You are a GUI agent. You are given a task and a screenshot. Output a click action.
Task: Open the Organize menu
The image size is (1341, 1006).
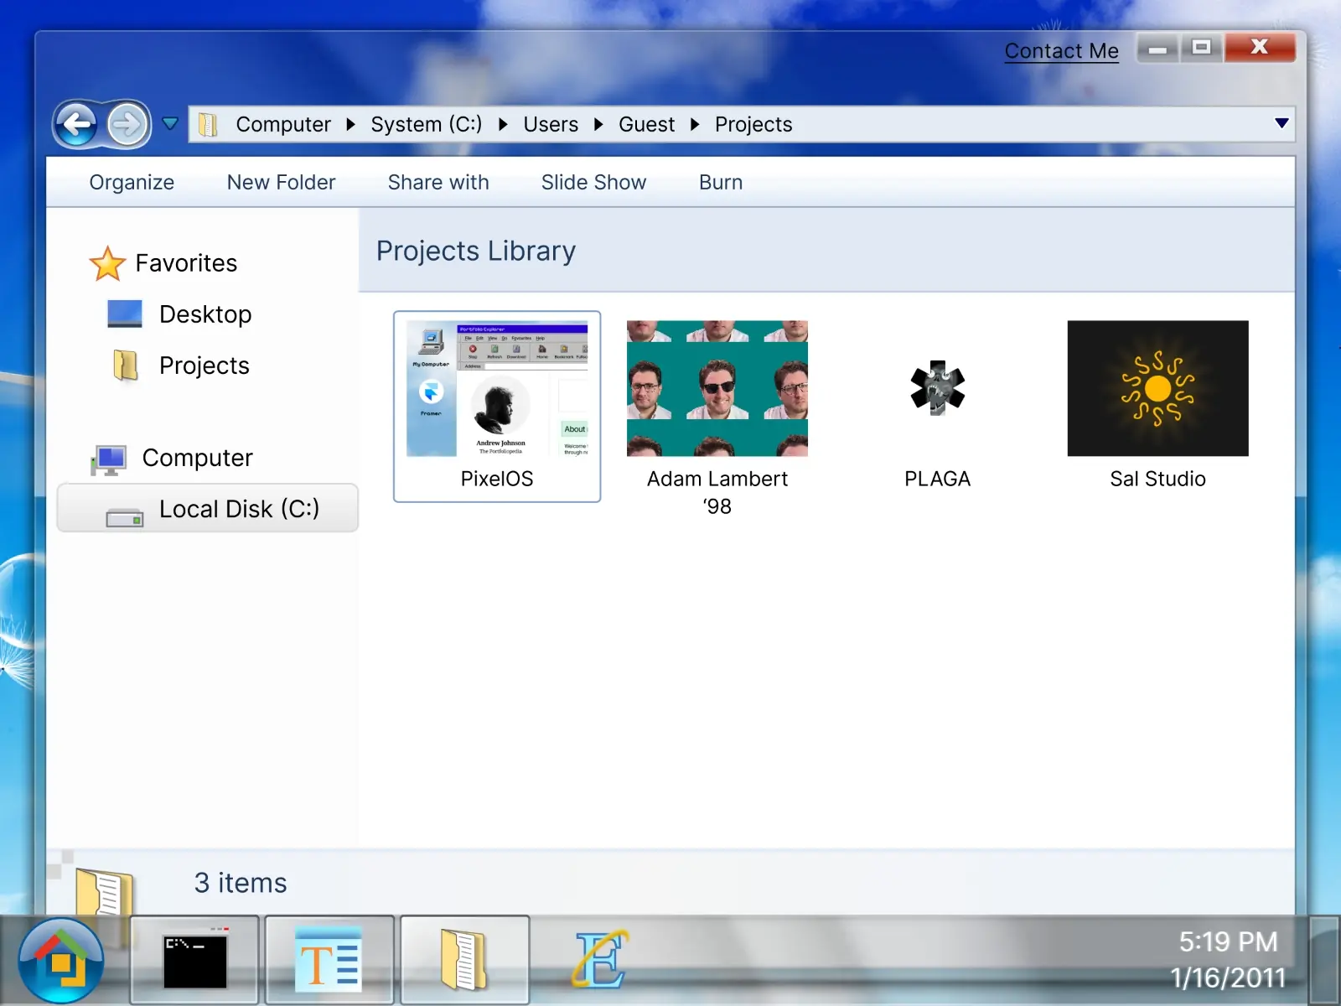[132, 182]
